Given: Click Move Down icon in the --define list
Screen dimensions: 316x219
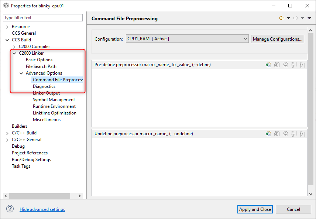Looking at the screenshot, I should click(302, 65).
